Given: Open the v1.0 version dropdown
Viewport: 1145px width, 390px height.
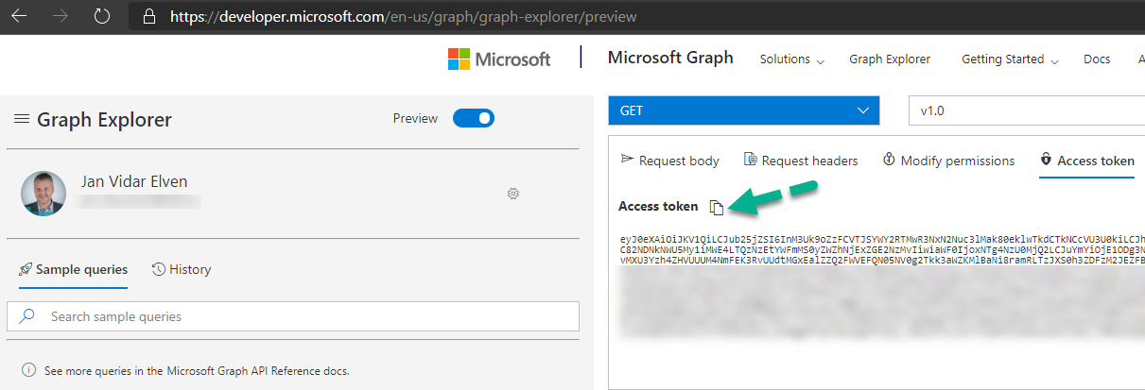Looking at the screenshot, I should [x=1026, y=110].
